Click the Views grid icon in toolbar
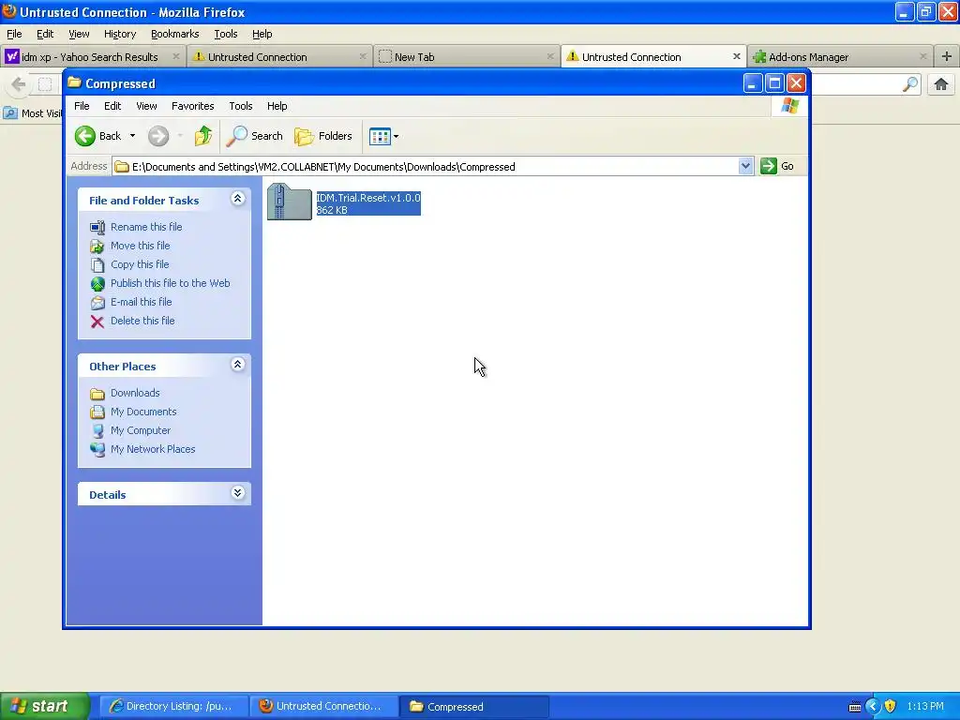 (380, 136)
